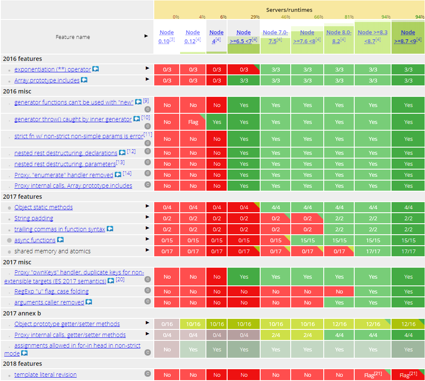Open 'Object static methods' feature link
Image resolution: width=425 pixels, height=381 pixels.
[x=43, y=207]
